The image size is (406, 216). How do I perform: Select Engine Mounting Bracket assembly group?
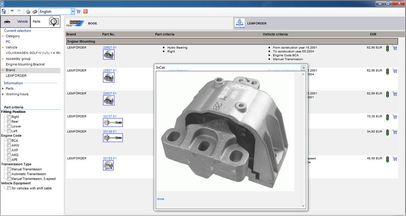tap(25, 64)
